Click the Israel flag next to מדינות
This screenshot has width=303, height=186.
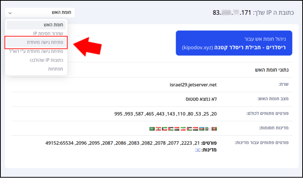pos(198,150)
